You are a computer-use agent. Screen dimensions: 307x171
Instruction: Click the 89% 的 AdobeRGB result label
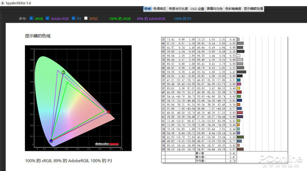click(151, 19)
